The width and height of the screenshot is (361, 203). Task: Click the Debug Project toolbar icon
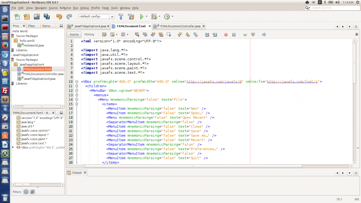[x=154, y=17]
